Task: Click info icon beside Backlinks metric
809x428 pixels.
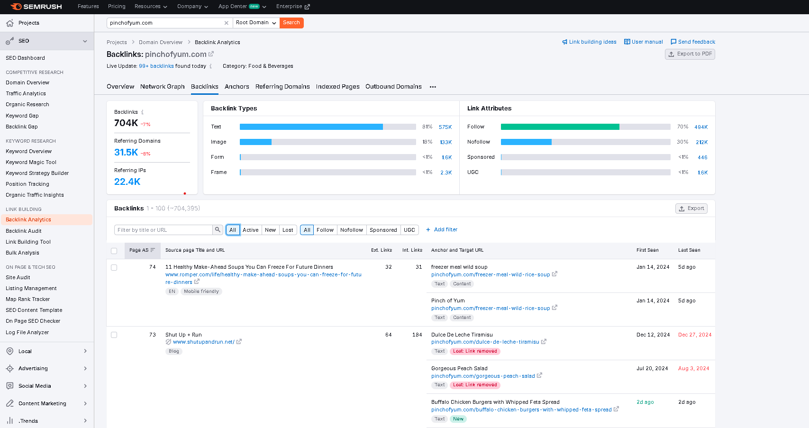Action: pyautogui.click(x=142, y=112)
